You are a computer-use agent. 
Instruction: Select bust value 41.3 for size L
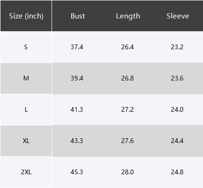77,109
